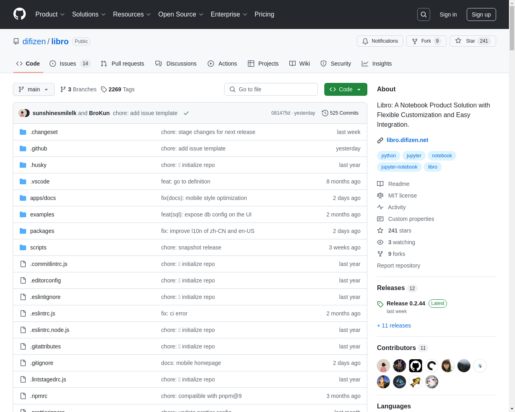Open the Readme link in About
515x412 pixels.
pos(393,184)
